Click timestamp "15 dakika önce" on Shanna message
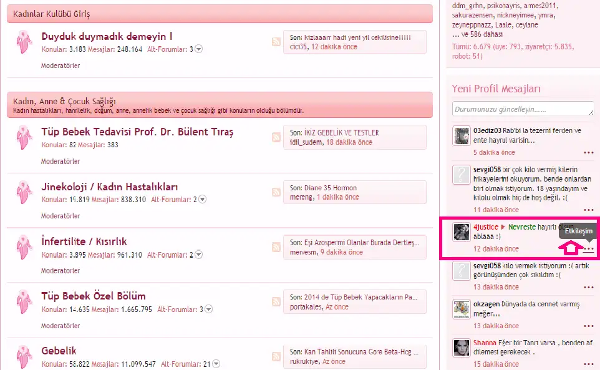The image size is (600, 370). [x=496, y=364]
